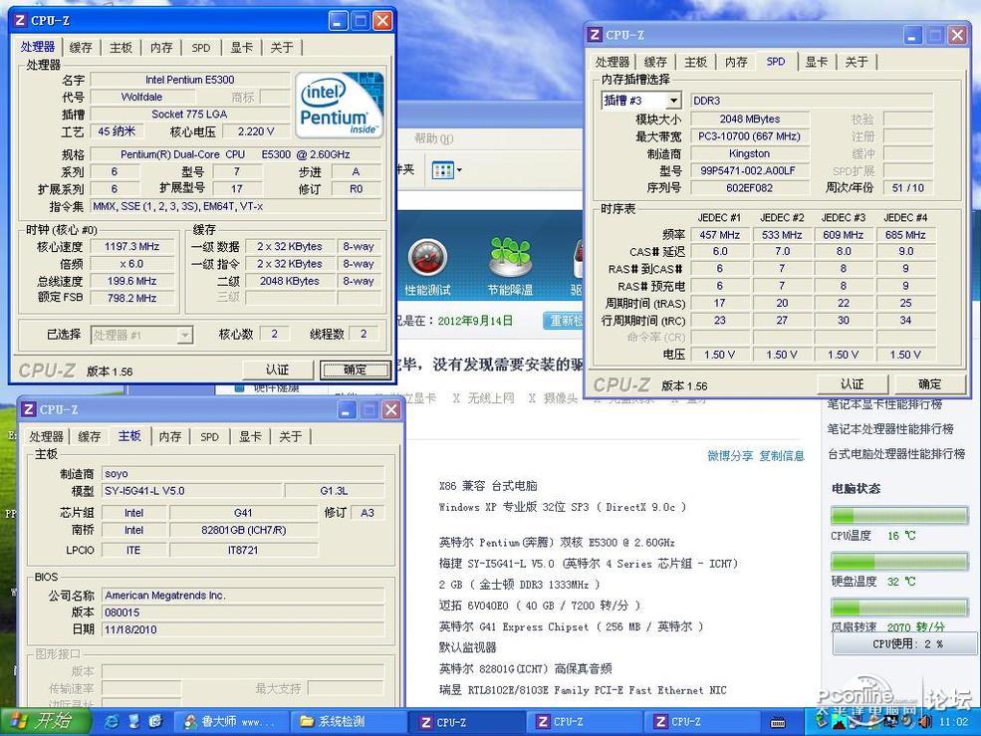981x736 pixels.
Task: Open 笔记本显卡性能排行榜 link
Action: (x=884, y=404)
